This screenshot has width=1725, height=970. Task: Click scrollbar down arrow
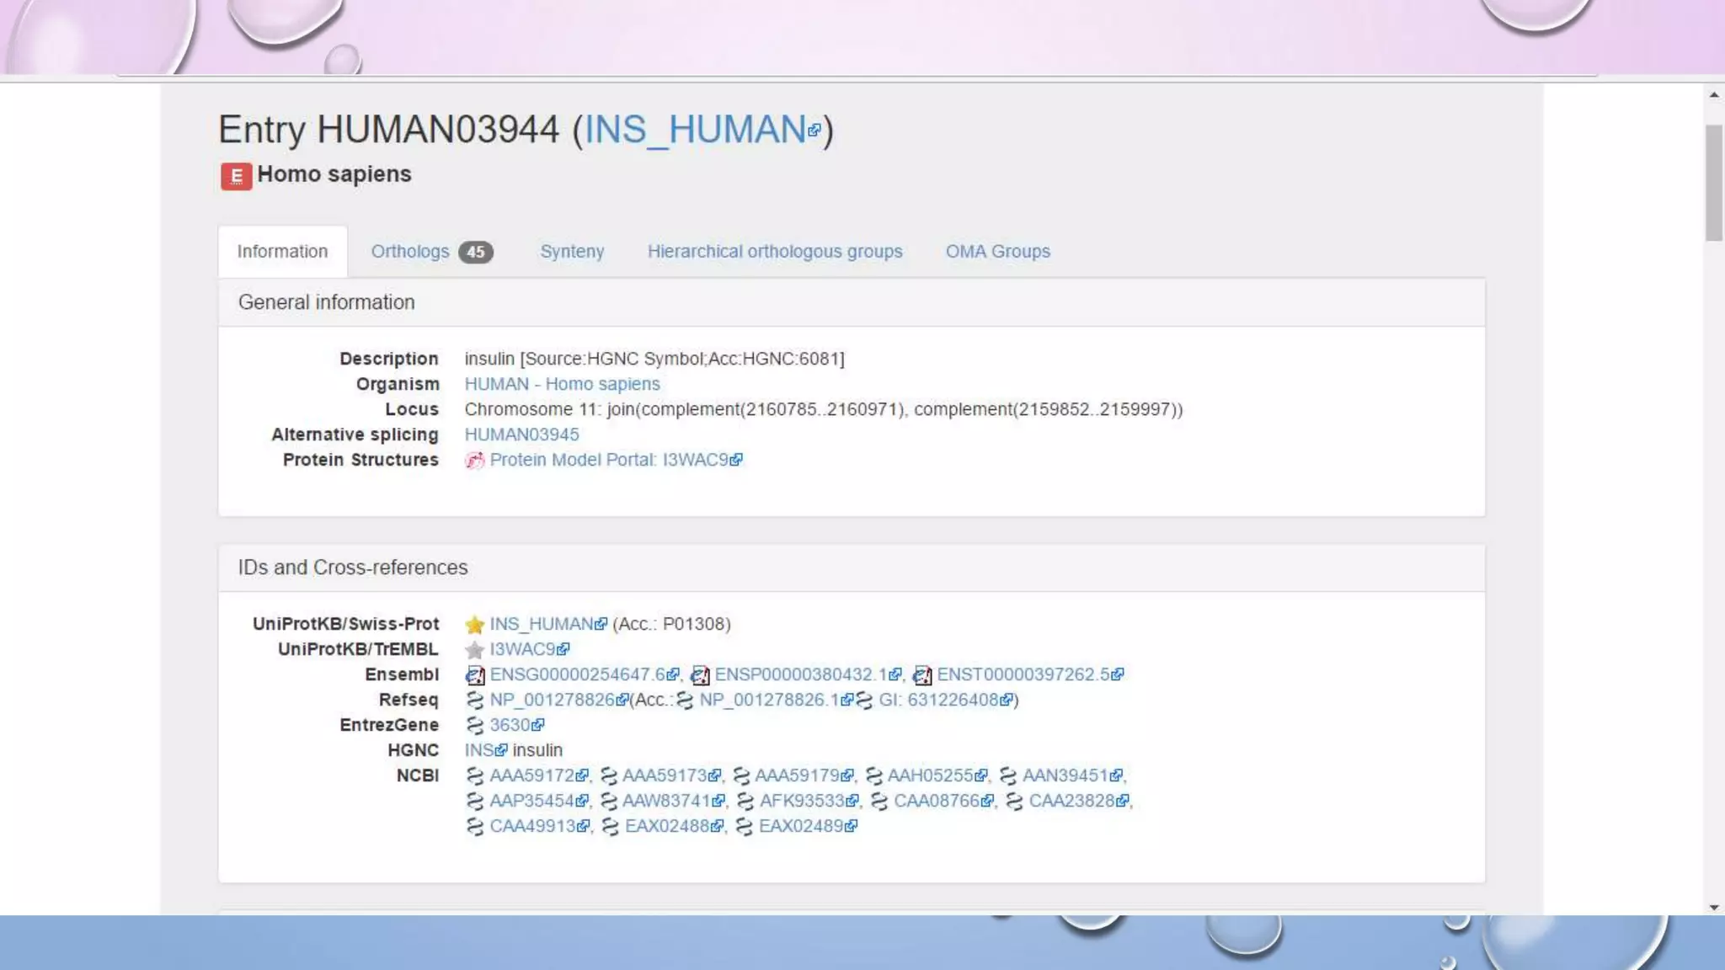(1714, 907)
